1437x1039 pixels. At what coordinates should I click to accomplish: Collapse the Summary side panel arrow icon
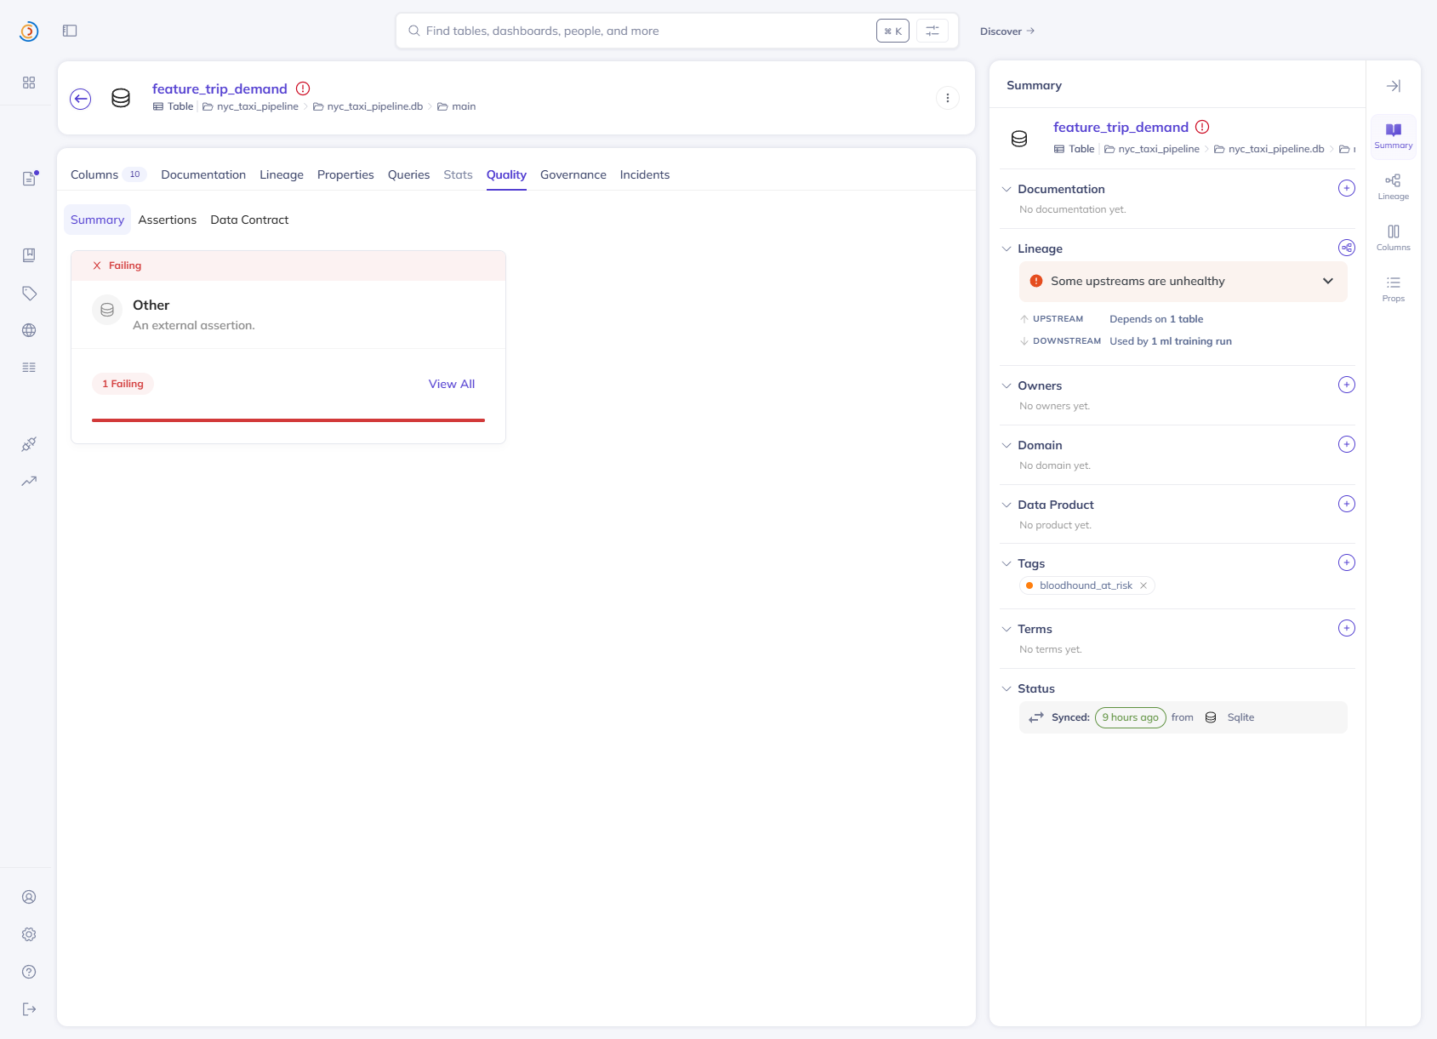pos(1394,86)
